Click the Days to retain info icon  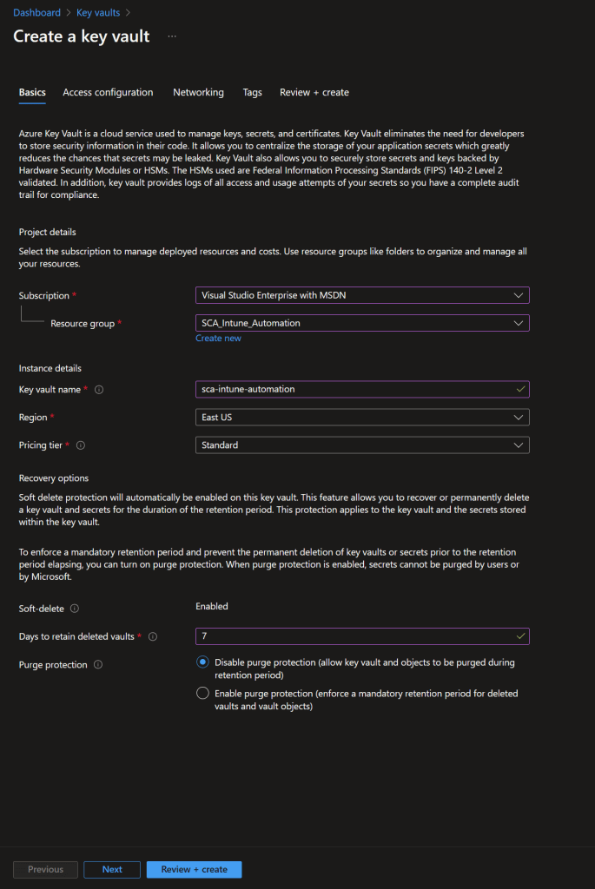[x=153, y=637]
